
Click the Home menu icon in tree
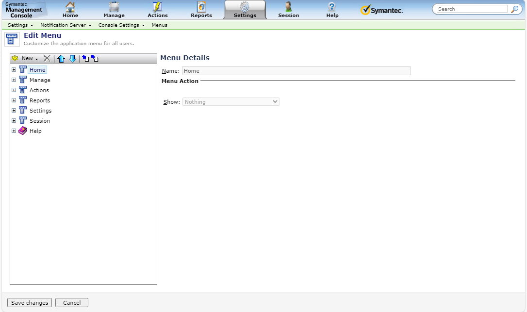[x=22, y=69]
